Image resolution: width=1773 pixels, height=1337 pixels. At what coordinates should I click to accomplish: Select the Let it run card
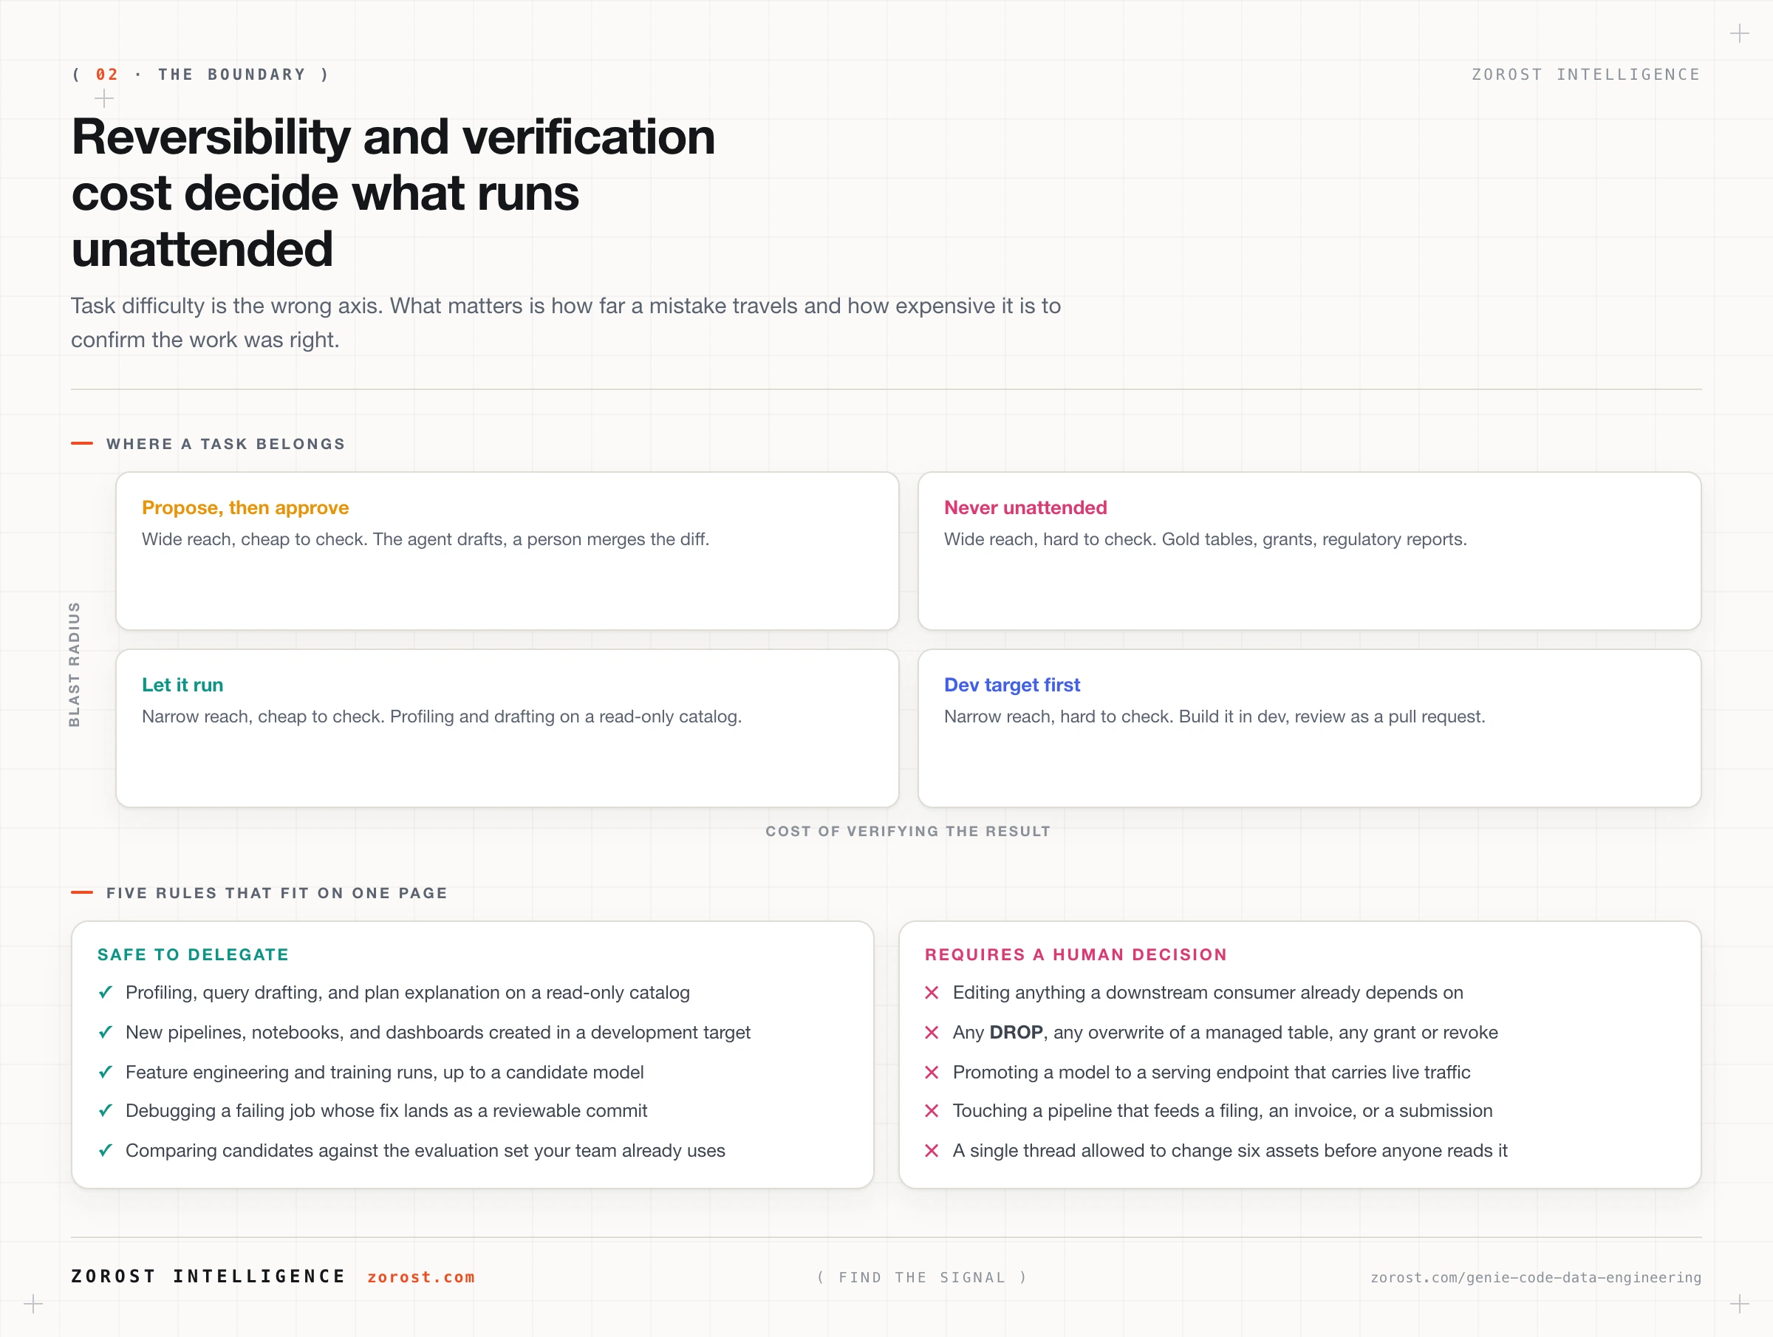pyautogui.click(x=508, y=728)
